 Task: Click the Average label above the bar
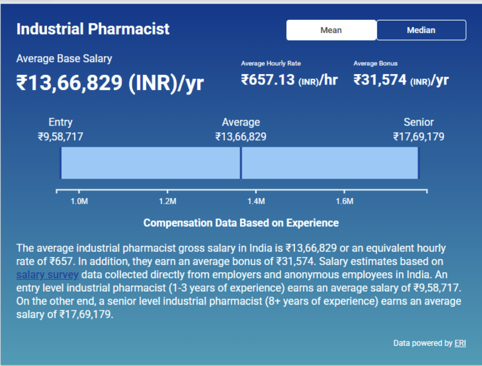(x=241, y=122)
